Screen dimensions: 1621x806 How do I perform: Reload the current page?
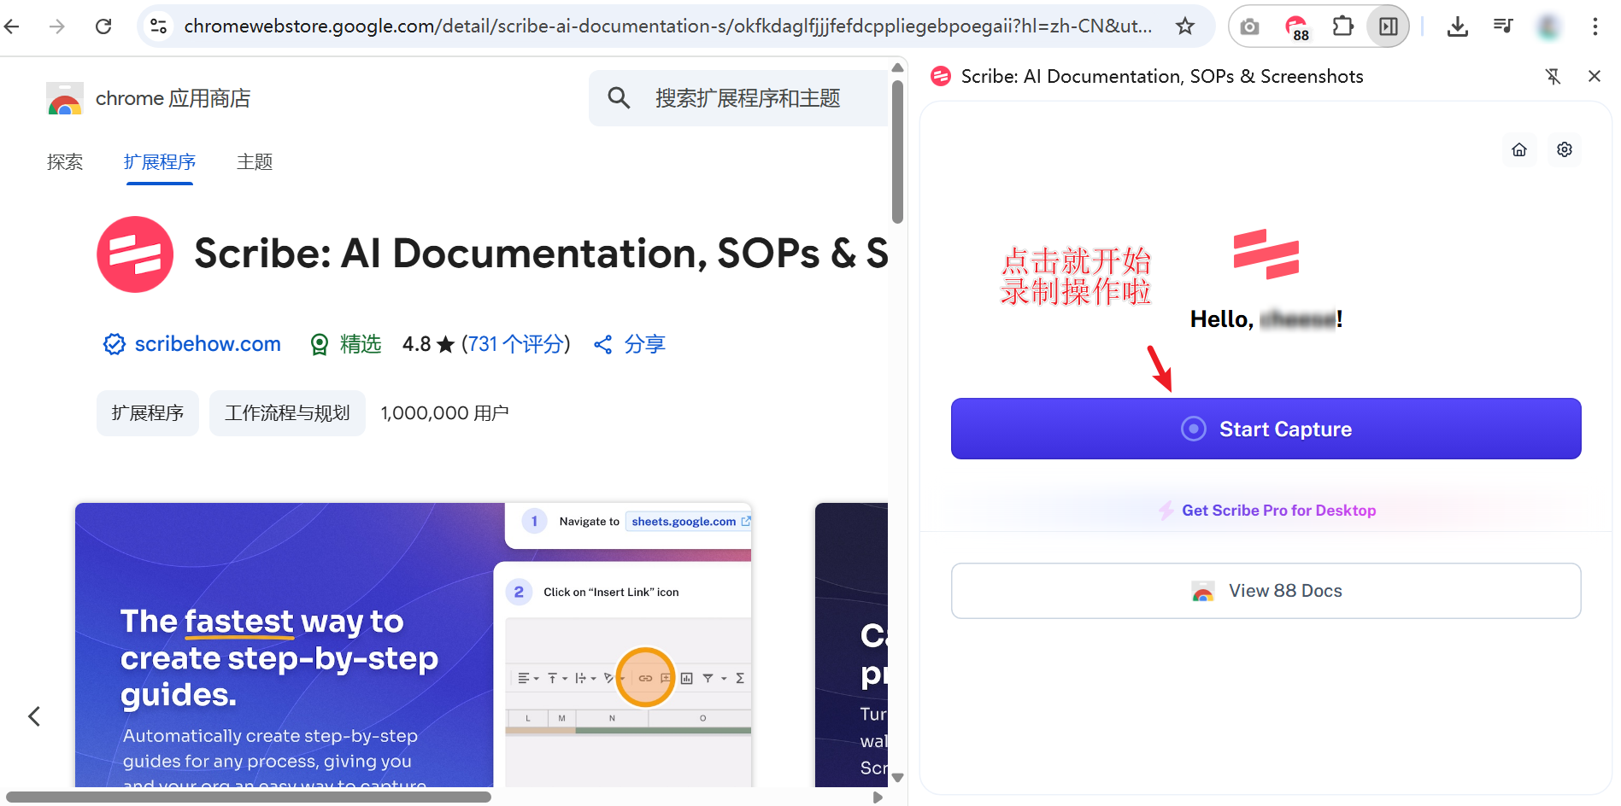click(103, 26)
